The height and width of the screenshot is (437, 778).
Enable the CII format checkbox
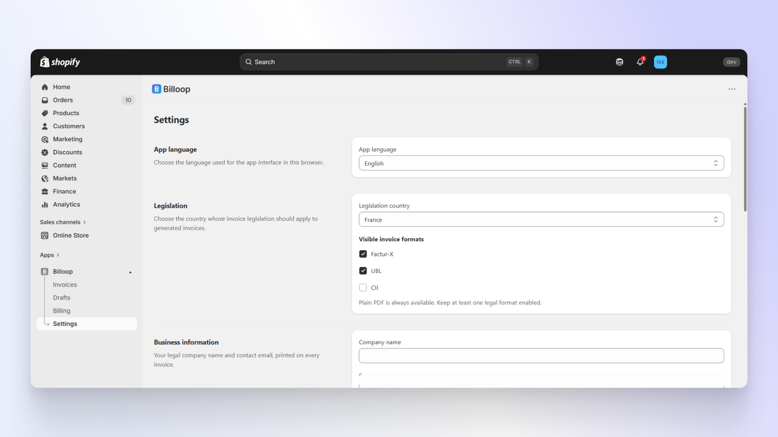pyautogui.click(x=363, y=288)
